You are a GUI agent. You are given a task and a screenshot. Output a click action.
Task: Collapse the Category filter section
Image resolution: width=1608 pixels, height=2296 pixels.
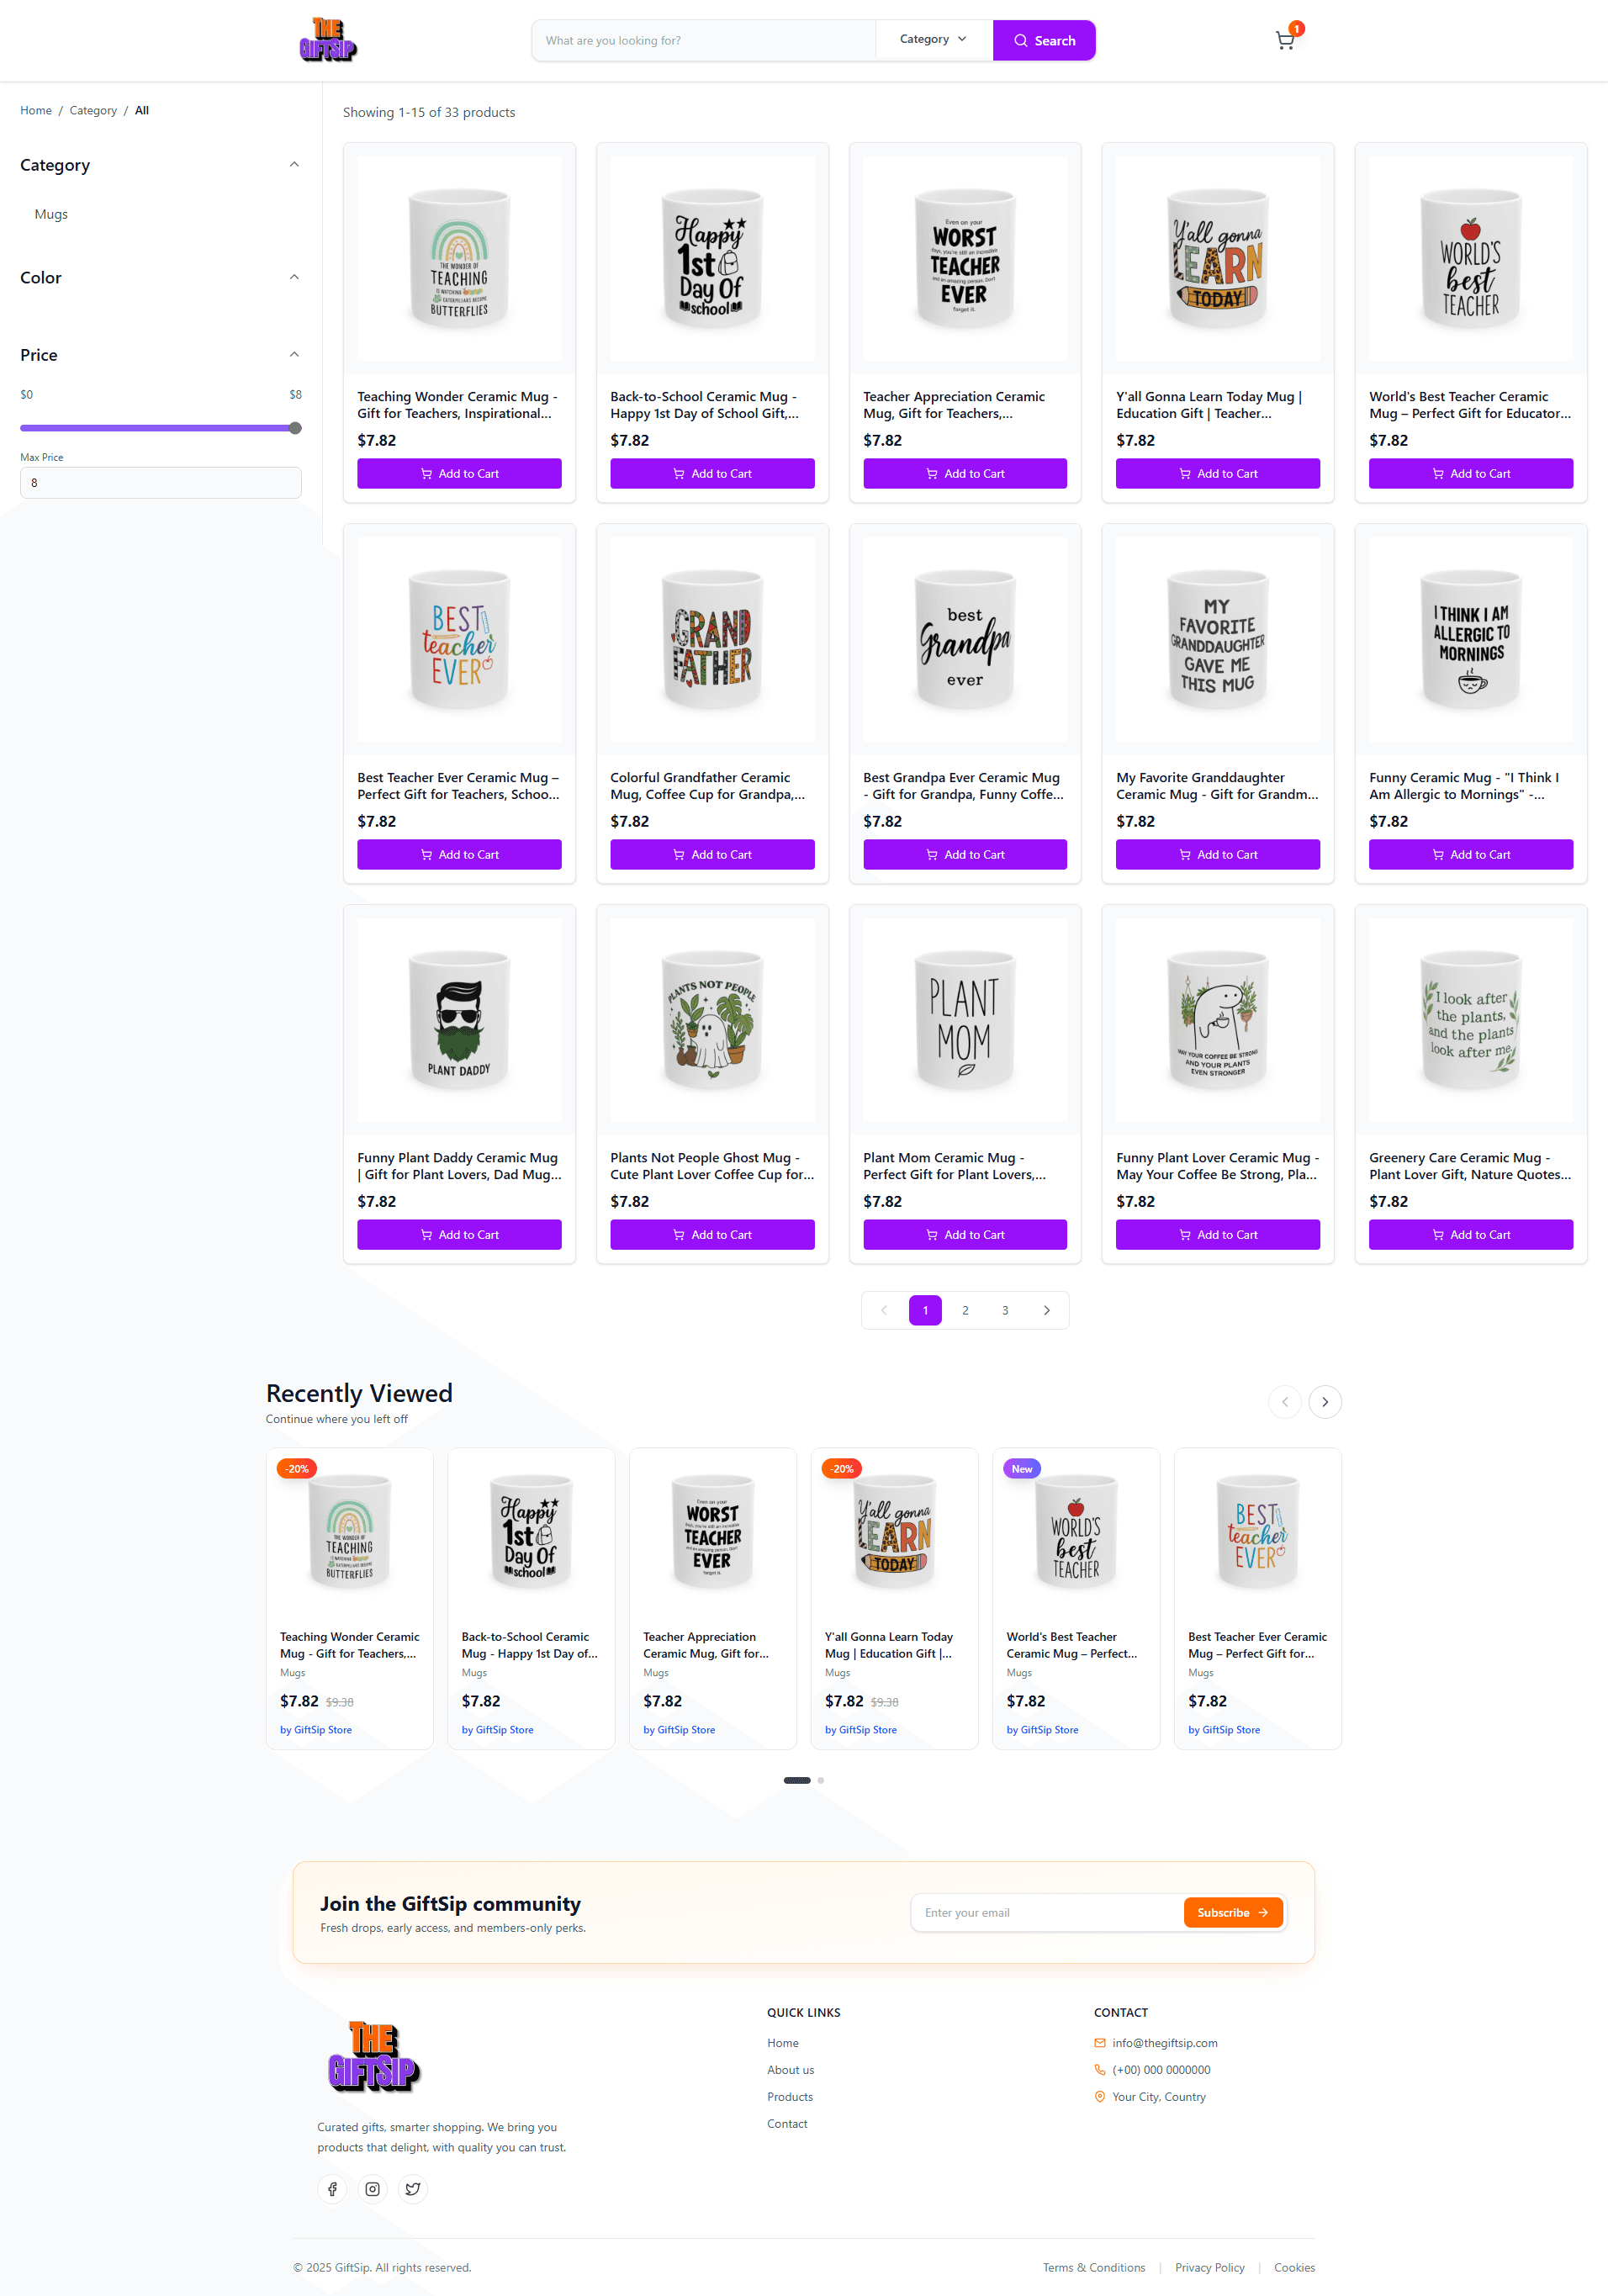point(294,165)
